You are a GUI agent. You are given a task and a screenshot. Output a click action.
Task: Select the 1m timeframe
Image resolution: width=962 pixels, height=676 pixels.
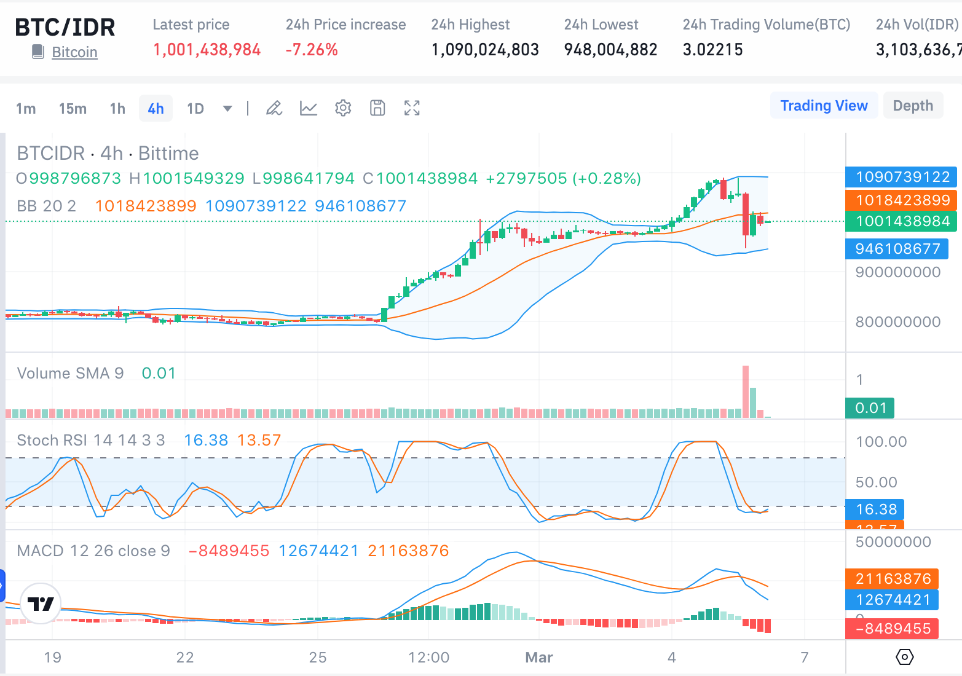[26, 109]
